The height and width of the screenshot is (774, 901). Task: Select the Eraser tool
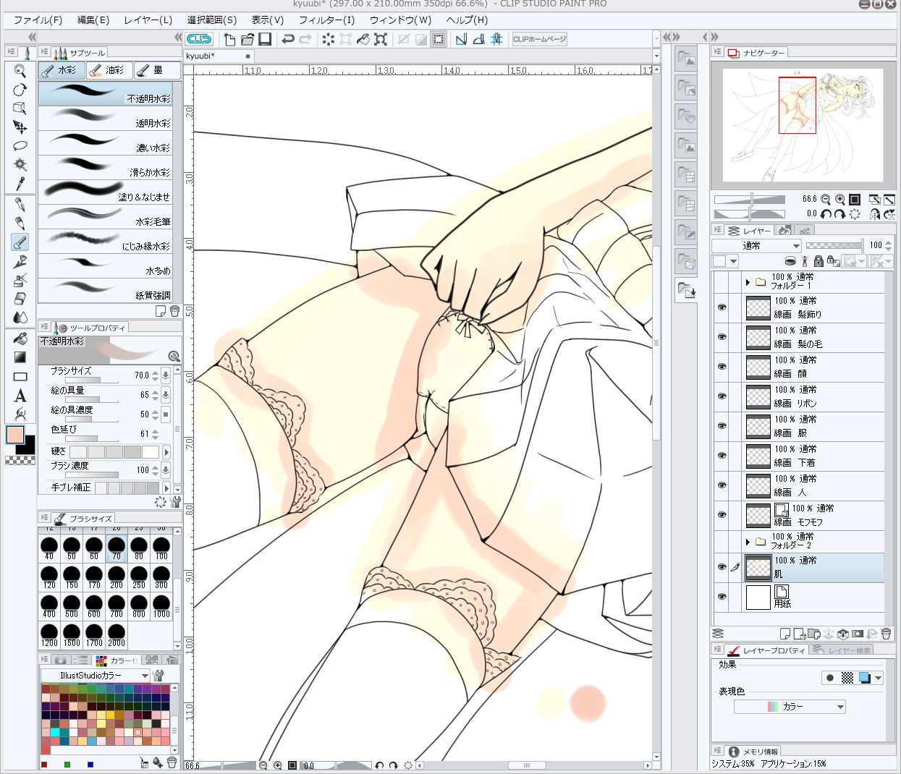20,299
